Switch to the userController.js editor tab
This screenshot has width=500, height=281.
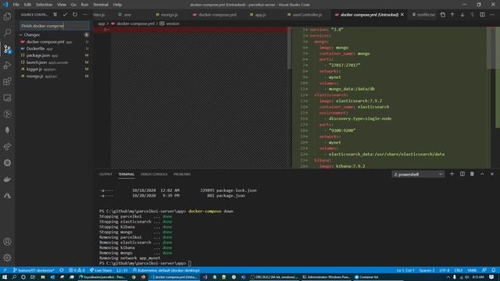click(x=304, y=15)
